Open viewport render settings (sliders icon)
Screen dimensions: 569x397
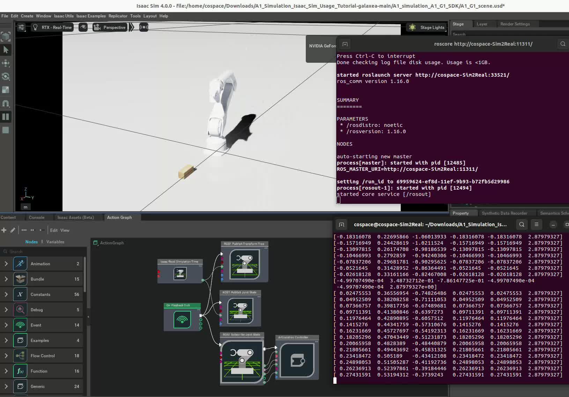21,27
